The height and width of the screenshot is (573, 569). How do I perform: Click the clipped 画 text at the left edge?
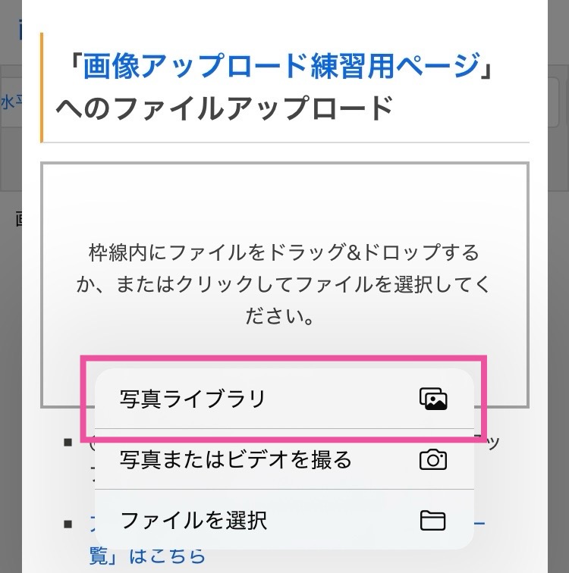click(19, 219)
